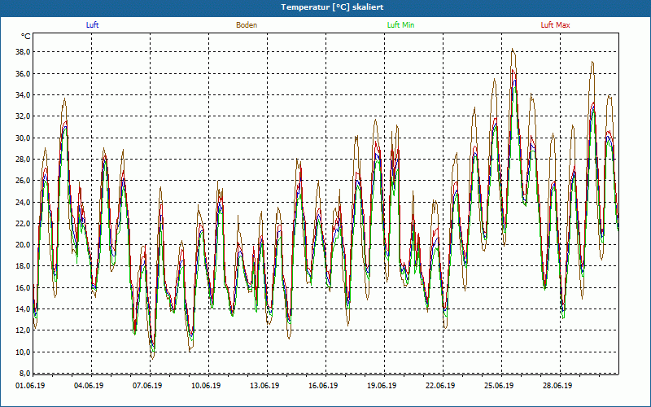
Task: Click the 34,0 y-axis value
Action: (x=23, y=94)
